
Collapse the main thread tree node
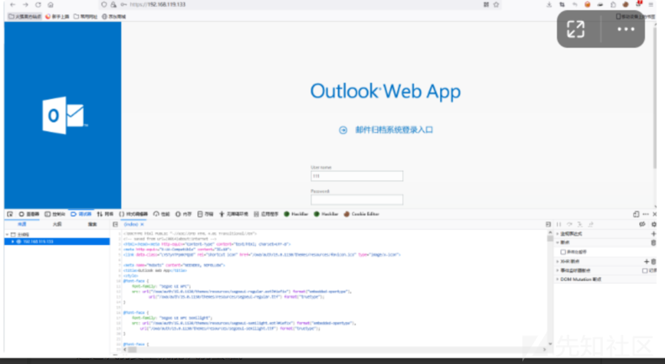(7, 234)
